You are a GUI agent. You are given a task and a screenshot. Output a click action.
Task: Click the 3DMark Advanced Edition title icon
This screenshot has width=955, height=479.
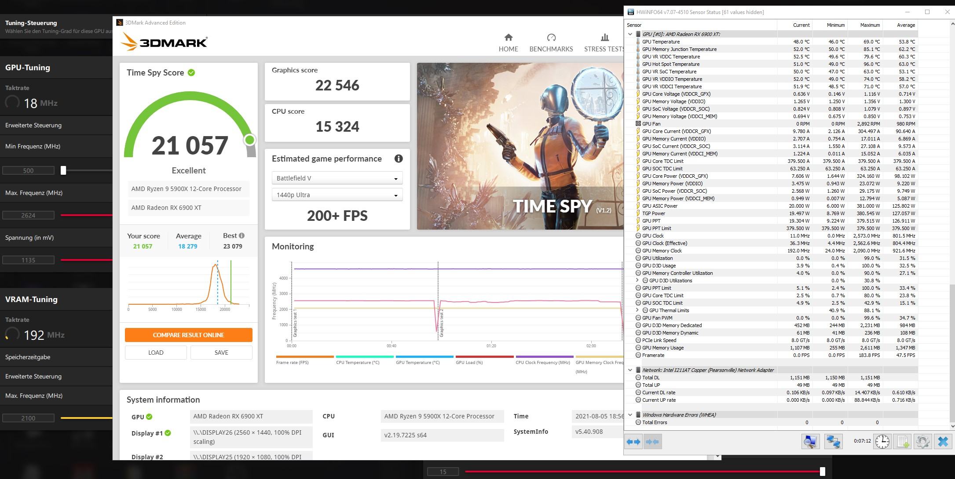[x=120, y=23]
